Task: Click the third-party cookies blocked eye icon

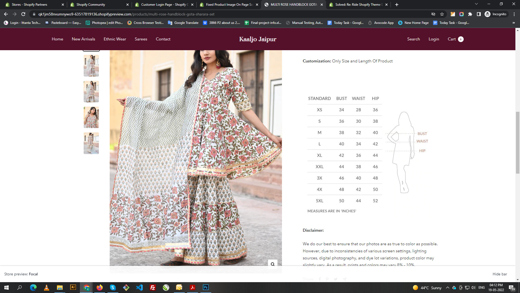Action: click(x=433, y=14)
